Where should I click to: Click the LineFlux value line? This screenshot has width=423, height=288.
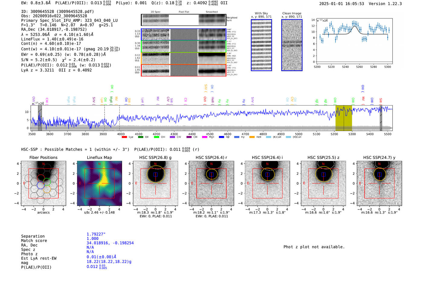pos(52,39)
